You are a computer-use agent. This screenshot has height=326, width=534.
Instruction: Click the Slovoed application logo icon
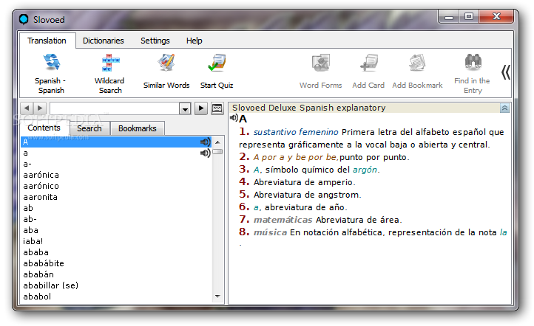click(24, 19)
